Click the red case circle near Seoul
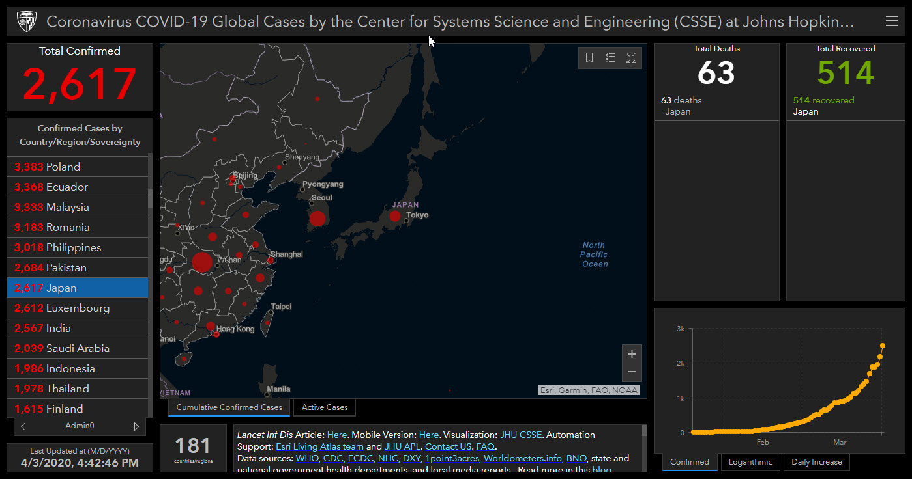Image resolution: width=912 pixels, height=479 pixels. coord(317,218)
